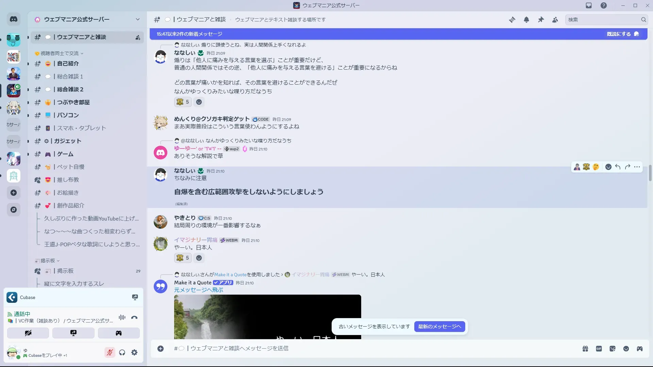Image resolution: width=653 pixels, height=367 pixels.
Task: Open the gift icon in message bar
Action: point(585,349)
